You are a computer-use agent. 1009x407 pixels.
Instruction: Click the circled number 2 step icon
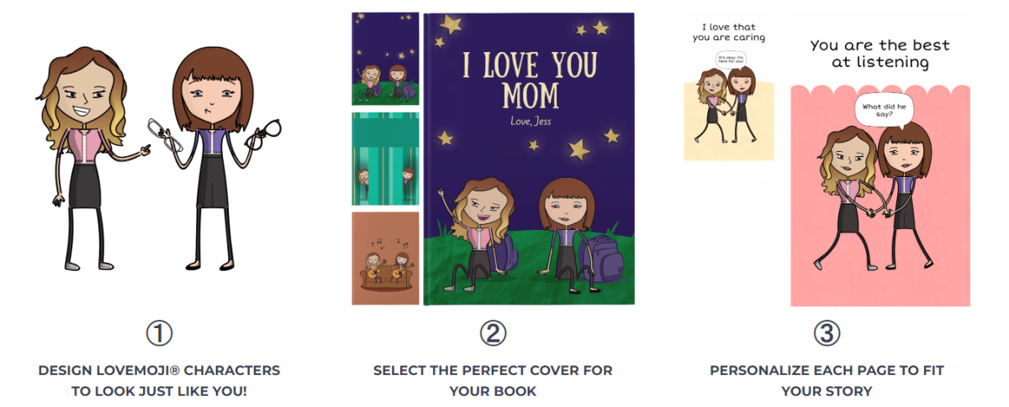493,334
